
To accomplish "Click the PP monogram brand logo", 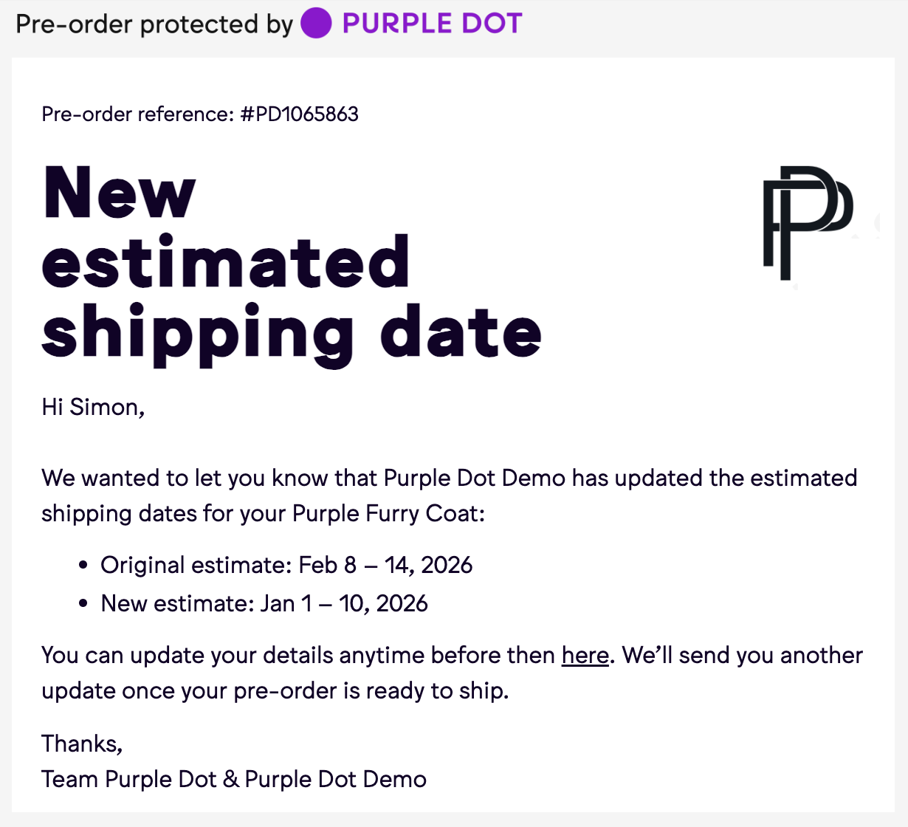I will (807, 223).
